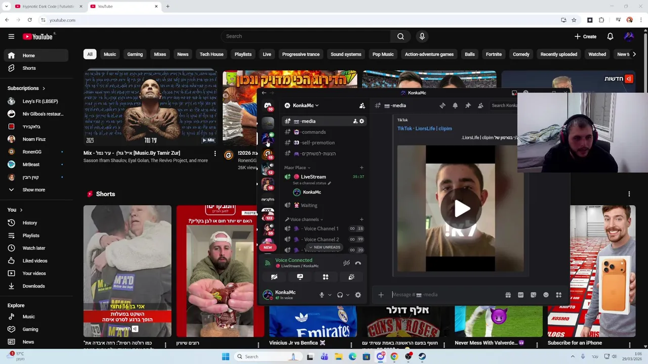The height and width of the screenshot is (364, 648).
Task: Share your screen in Discord voice panel
Action: point(300,277)
